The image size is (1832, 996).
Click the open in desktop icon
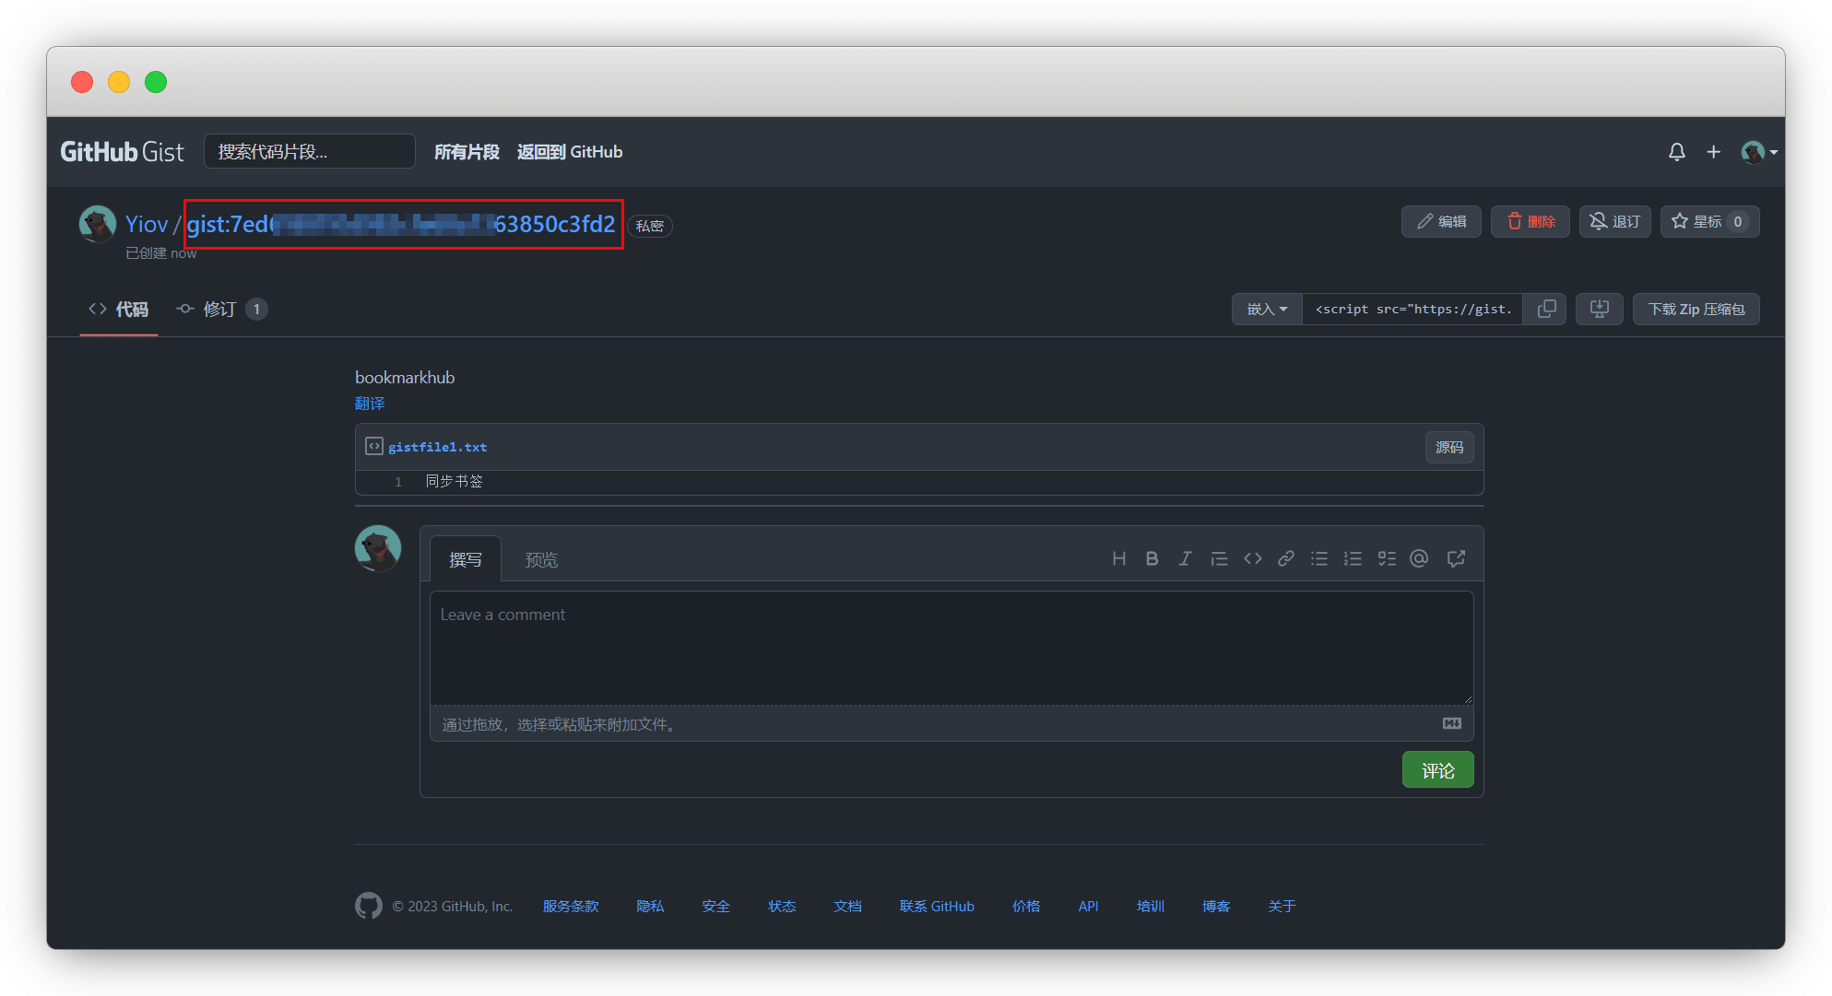coord(1599,310)
